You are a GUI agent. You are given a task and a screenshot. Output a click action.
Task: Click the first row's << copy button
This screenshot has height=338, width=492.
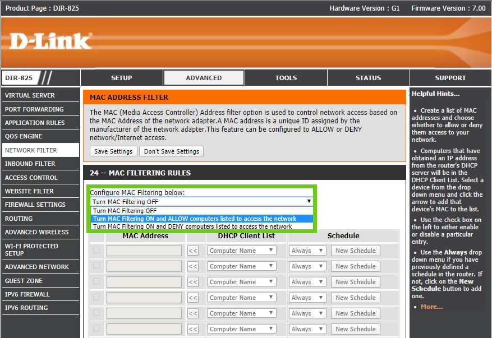193,251
